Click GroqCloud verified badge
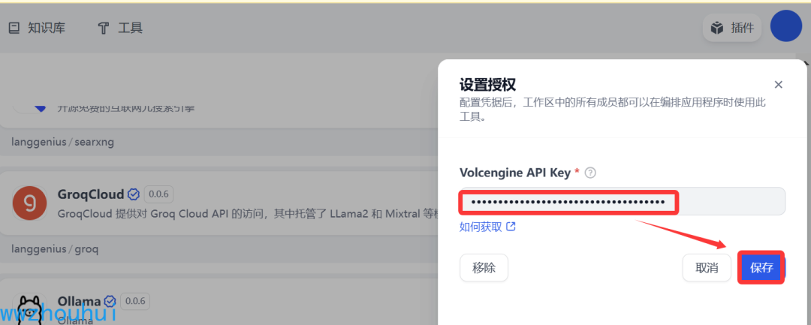 pos(134,194)
